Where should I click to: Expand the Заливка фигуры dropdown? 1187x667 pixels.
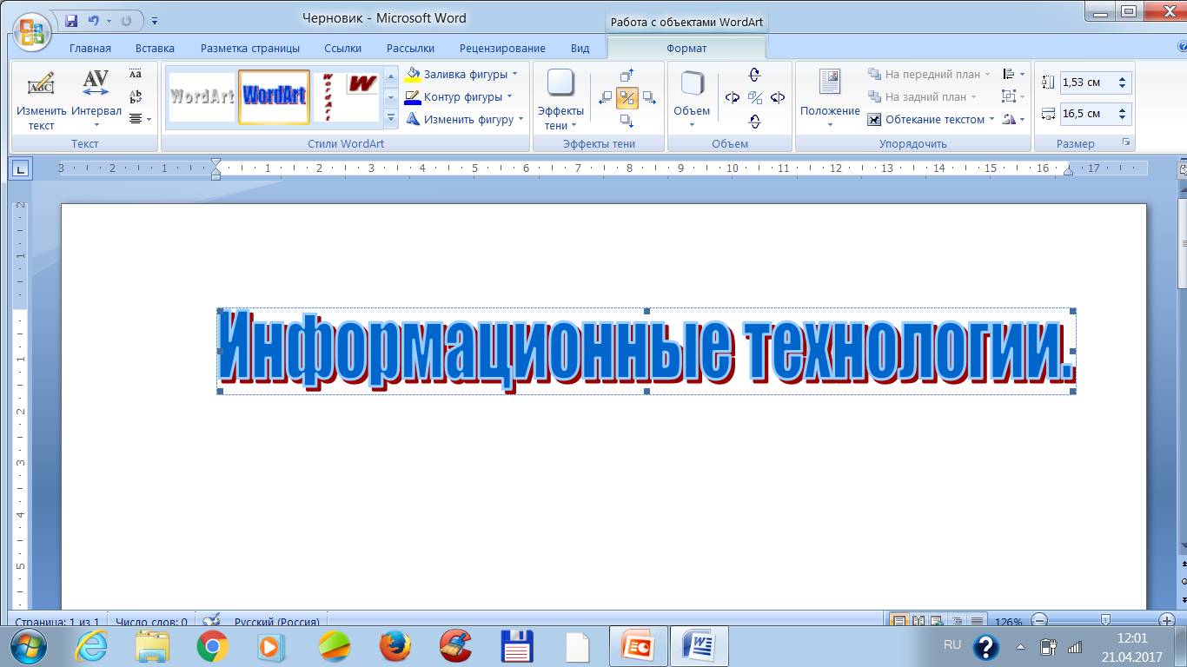pyautogui.click(x=515, y=74)
